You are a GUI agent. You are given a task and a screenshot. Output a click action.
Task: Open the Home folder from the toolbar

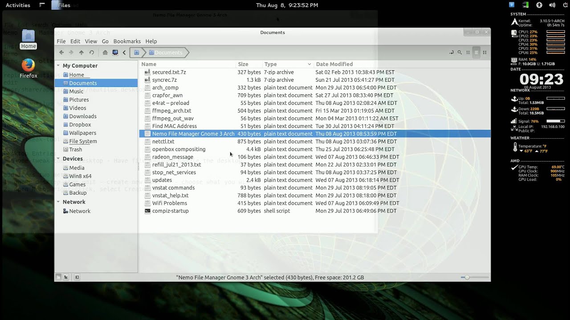coord(105,52)
